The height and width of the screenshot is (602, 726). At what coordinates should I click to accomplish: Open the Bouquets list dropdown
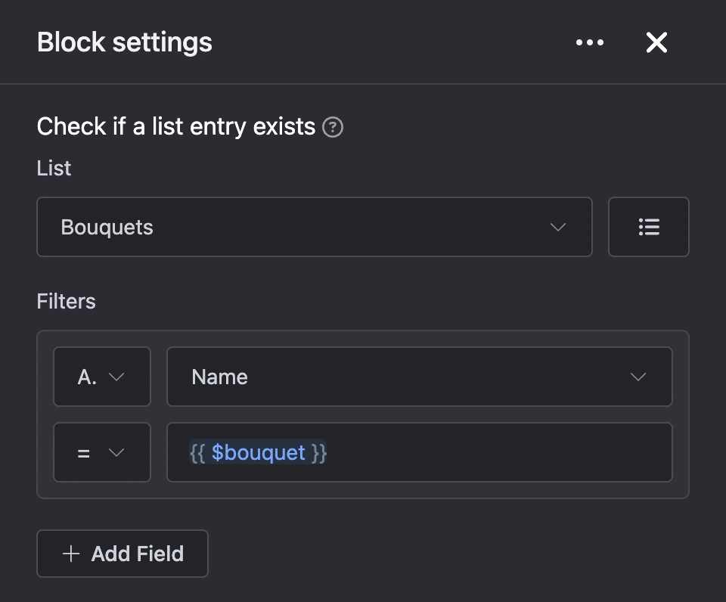click(x=315, y=227)
